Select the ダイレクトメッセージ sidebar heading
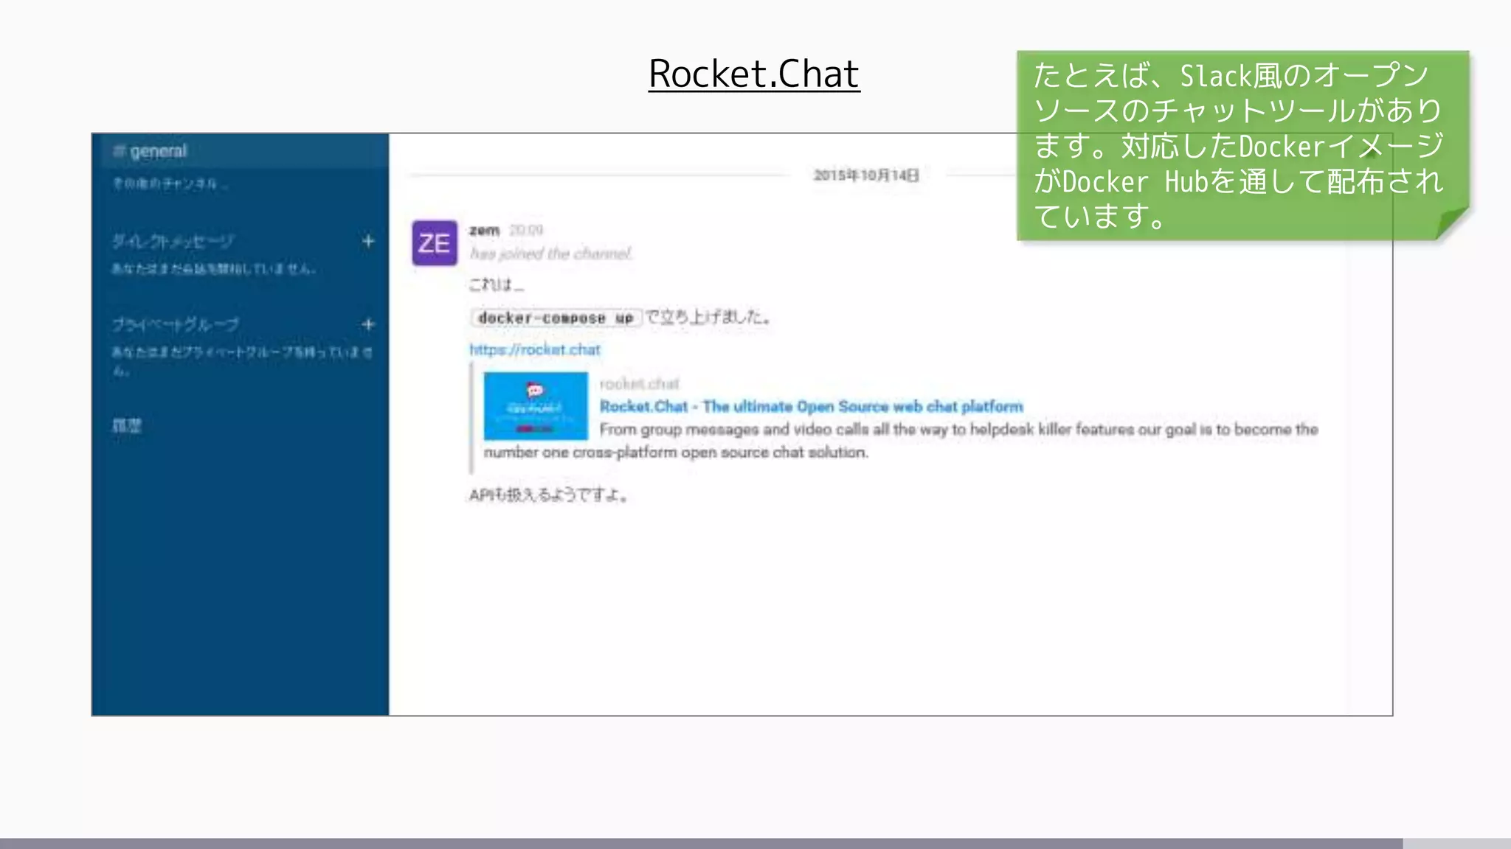Image resolution: width=1511 pixels, height=849 pixels. click(173, 242)
